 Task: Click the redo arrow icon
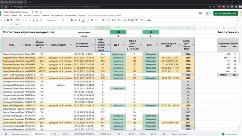[4, 20]
